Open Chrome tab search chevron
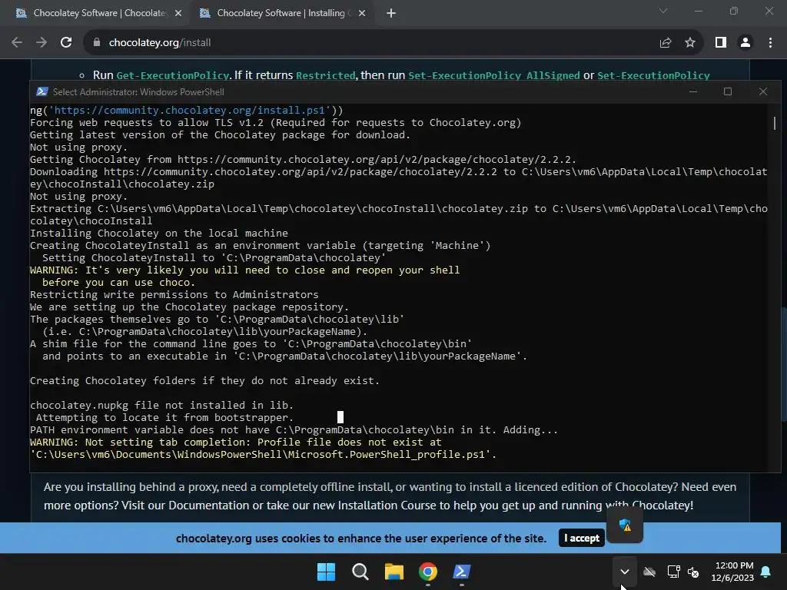The image size is (787, 590). (x=663, y=11)
